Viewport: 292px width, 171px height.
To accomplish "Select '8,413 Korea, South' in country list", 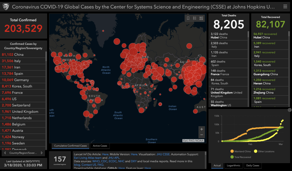I will click(x=23, y=86).
